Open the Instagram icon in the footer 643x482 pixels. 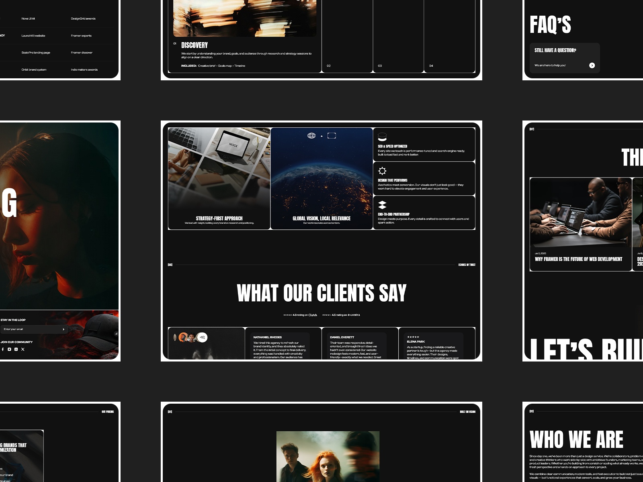click(9, 349)
